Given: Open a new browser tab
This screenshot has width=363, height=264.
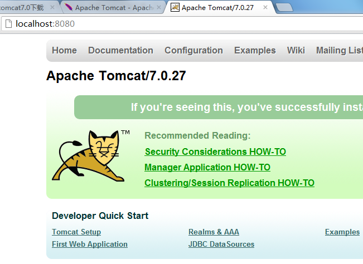Looking at the screenshot, I should pos(284,8).
